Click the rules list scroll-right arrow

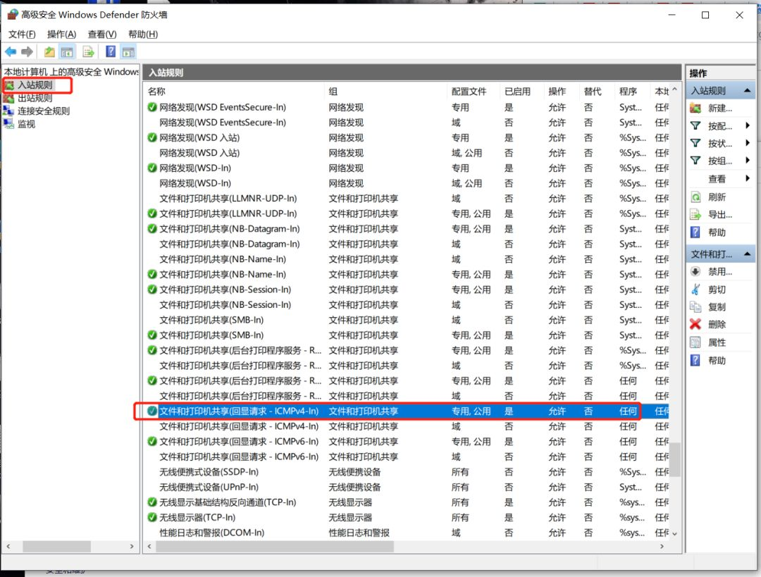(x=662, y=547)
